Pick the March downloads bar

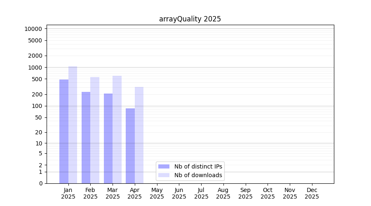click(x=117, y=129)
